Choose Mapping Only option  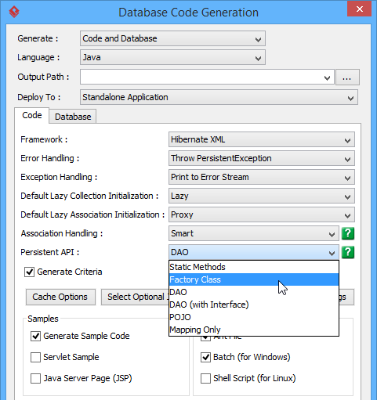[254, 330]
